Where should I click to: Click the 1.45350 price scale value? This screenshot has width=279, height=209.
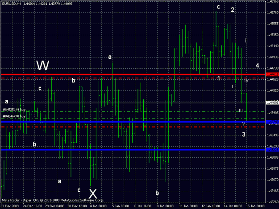(x=273, y=35)
